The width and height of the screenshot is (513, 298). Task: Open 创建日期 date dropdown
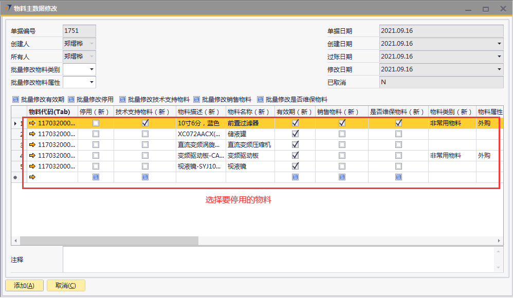pos(499,44)
